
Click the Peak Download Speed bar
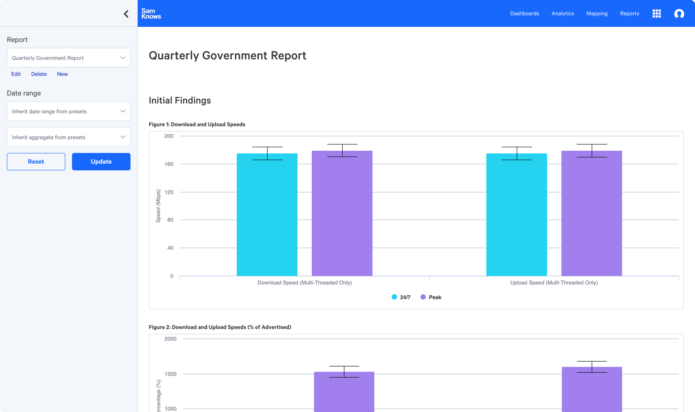(342, 213)
